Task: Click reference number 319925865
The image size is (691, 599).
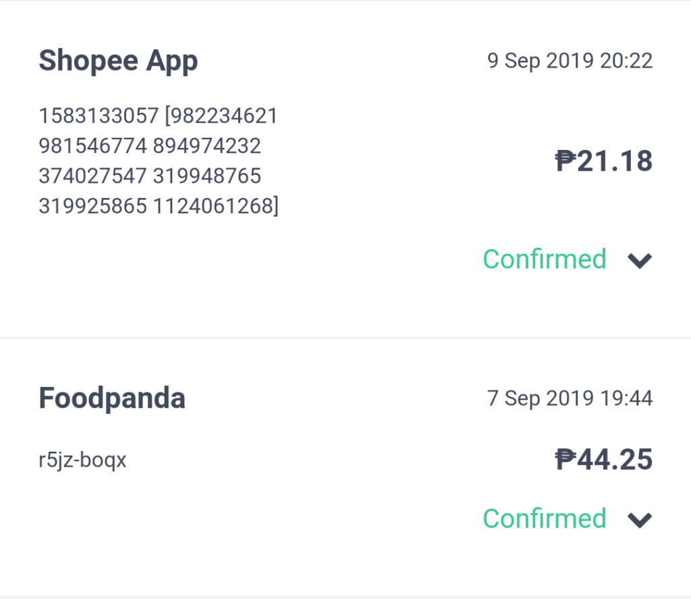Action: pyautogui.click(x=92, y=206)
